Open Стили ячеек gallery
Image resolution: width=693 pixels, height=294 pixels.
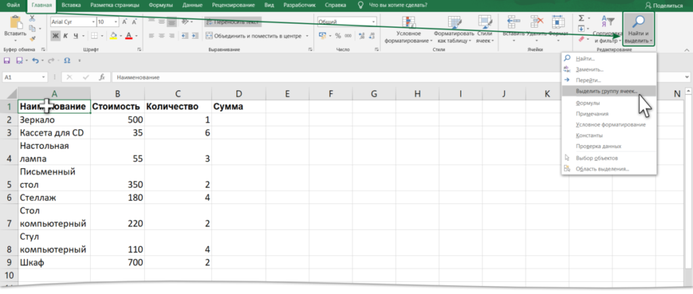(485, 30)
